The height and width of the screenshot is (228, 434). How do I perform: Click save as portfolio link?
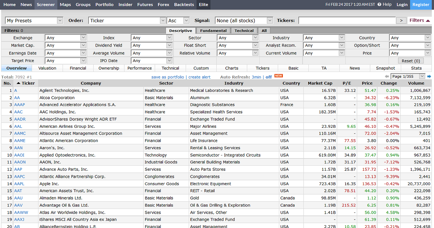click(168, 77)
